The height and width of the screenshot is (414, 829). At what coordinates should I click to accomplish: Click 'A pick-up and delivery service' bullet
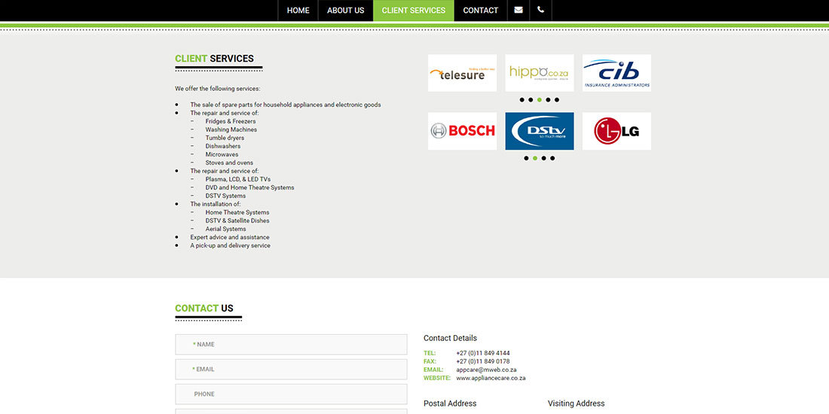tap(231, 245)
